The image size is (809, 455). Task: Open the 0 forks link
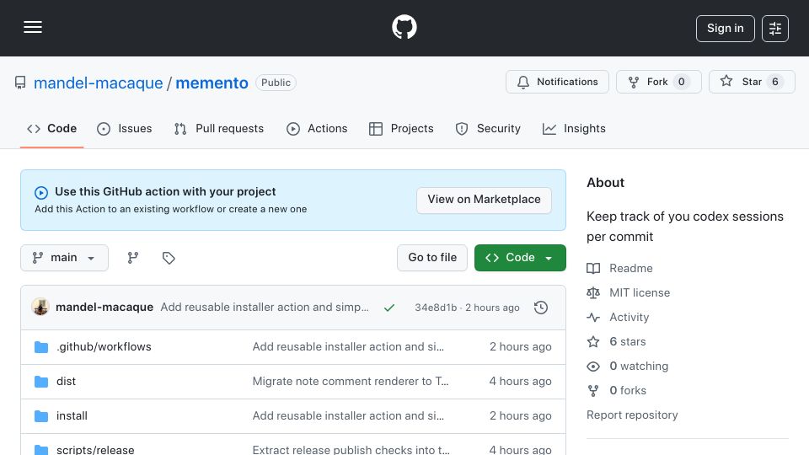627,390
